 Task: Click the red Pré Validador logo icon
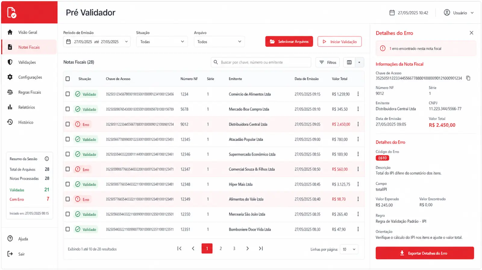[12, 13]
